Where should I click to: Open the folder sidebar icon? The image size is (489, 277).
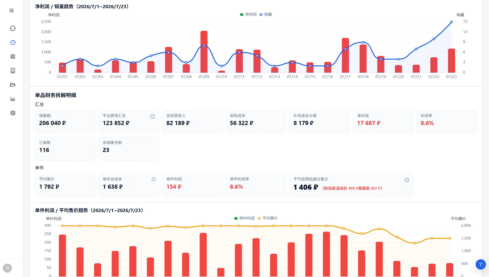(13, 85)
